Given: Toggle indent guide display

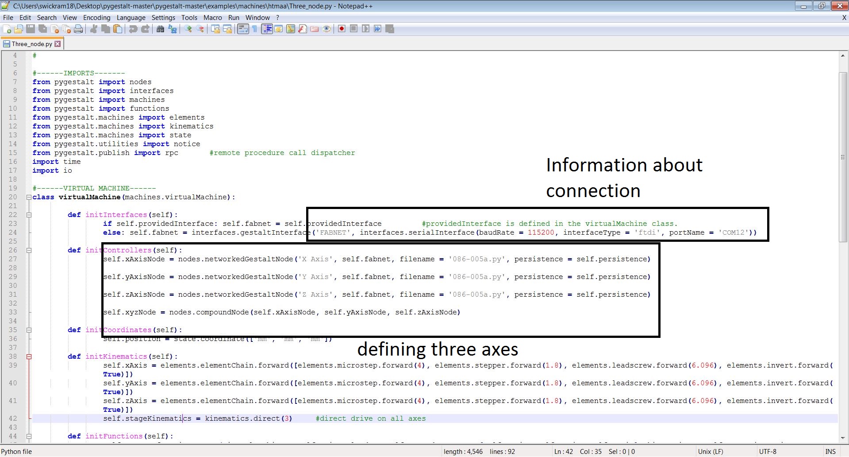Looking at the screenshot, I should 267,29.
